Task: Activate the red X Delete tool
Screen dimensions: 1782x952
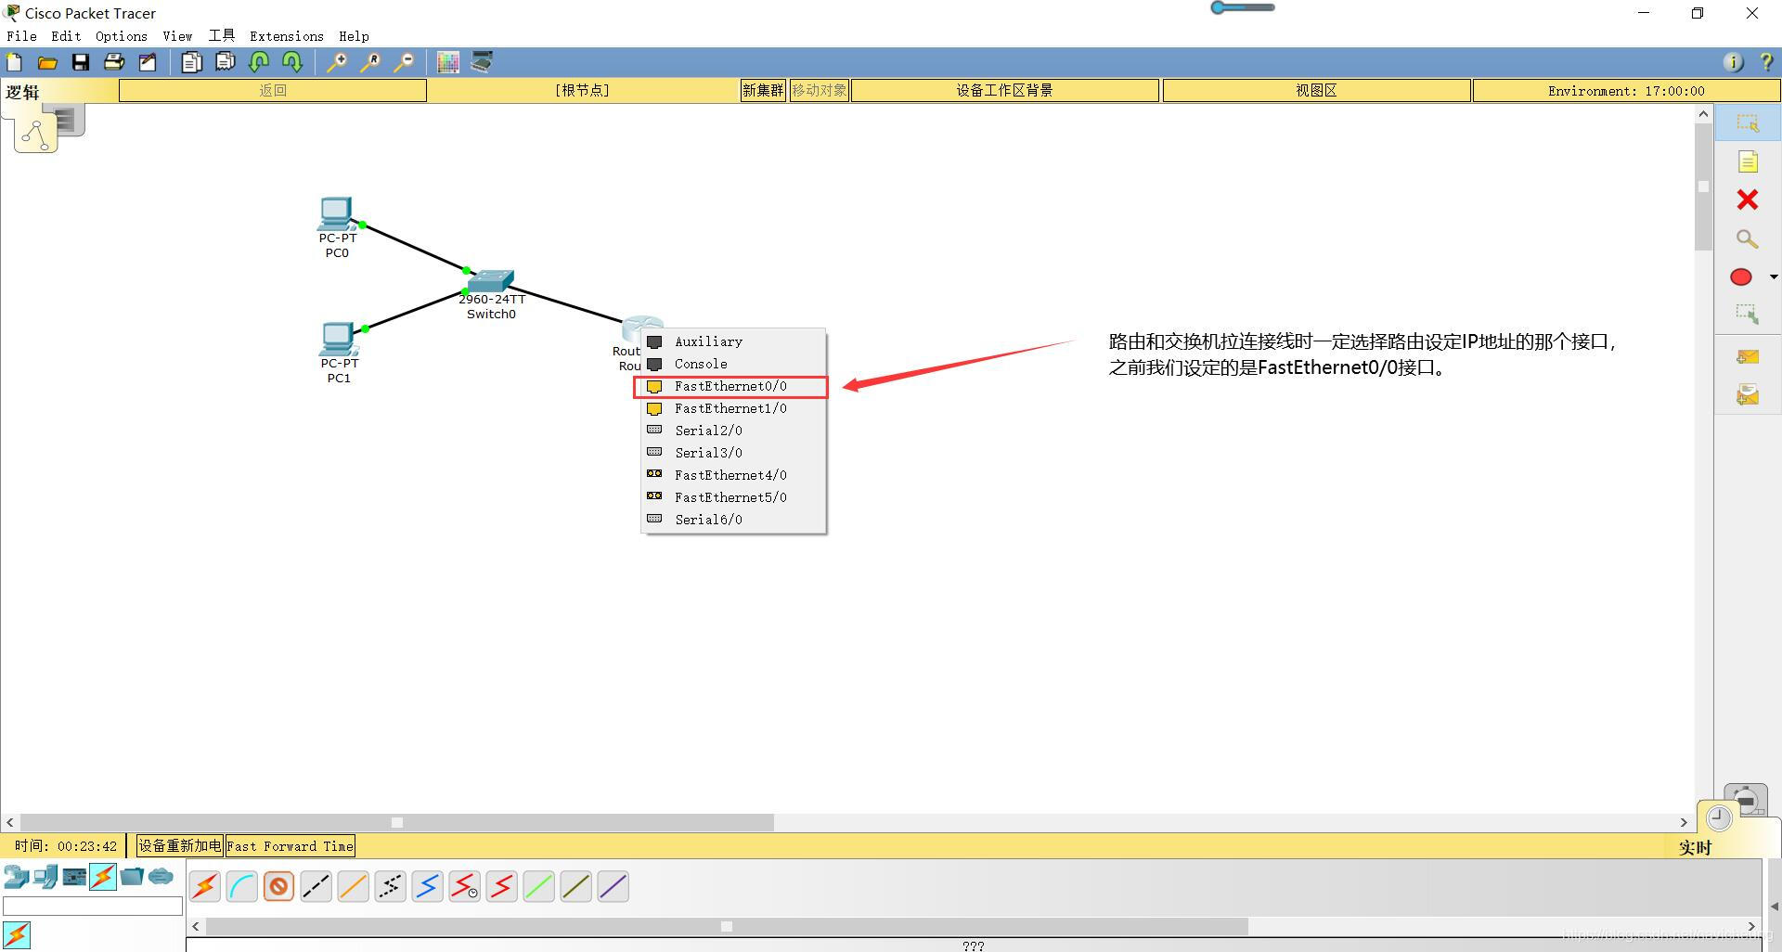Action: 1748,199
